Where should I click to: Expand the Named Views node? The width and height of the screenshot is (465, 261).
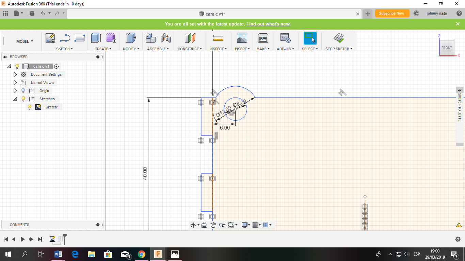pos(15,83)
